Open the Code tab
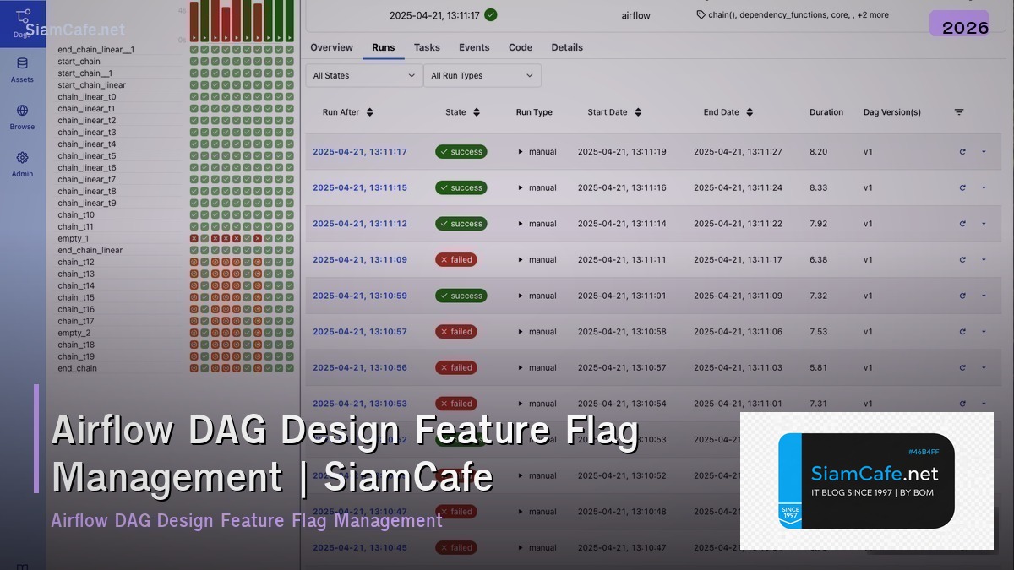This screenshot has width=1014, height=570. (521, 47)
